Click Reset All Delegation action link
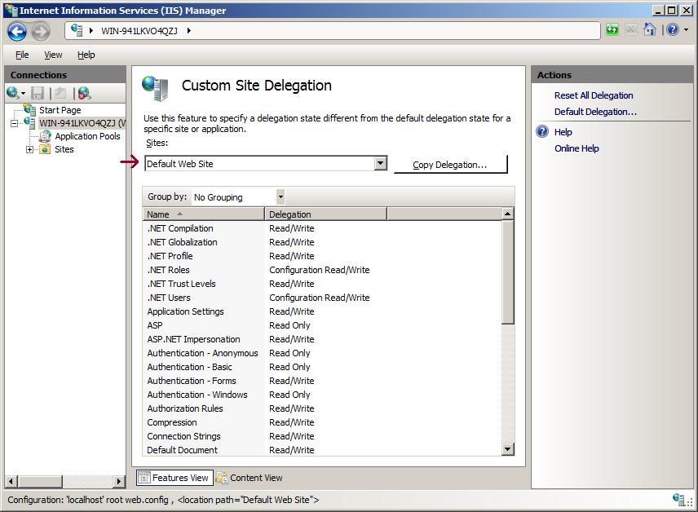The height and width of the screenshot is (512, 698). (x=594, y=95)
